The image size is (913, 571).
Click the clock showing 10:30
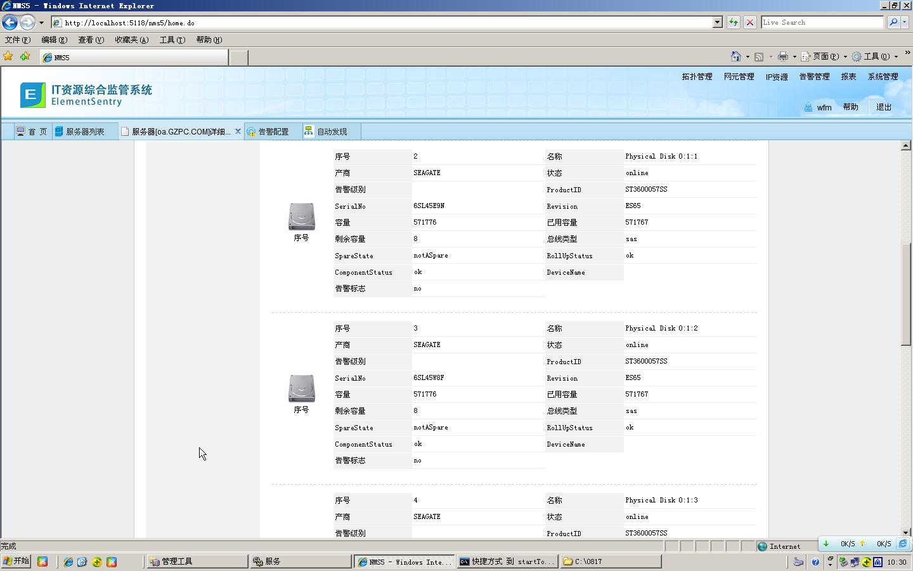(897, 562)
